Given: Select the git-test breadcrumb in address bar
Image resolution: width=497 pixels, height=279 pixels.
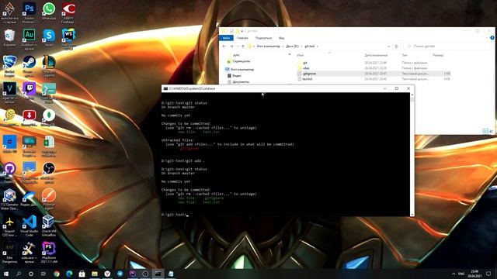Looking at the screenshot, I should tap(309, 46).
